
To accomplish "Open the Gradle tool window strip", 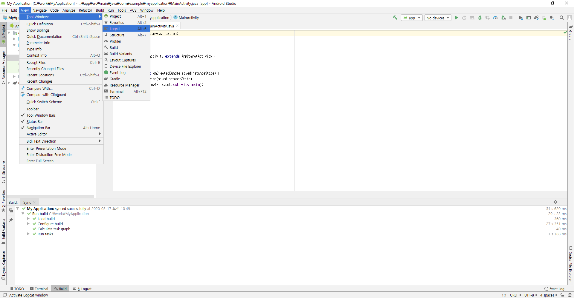I will tap(571, 33).
